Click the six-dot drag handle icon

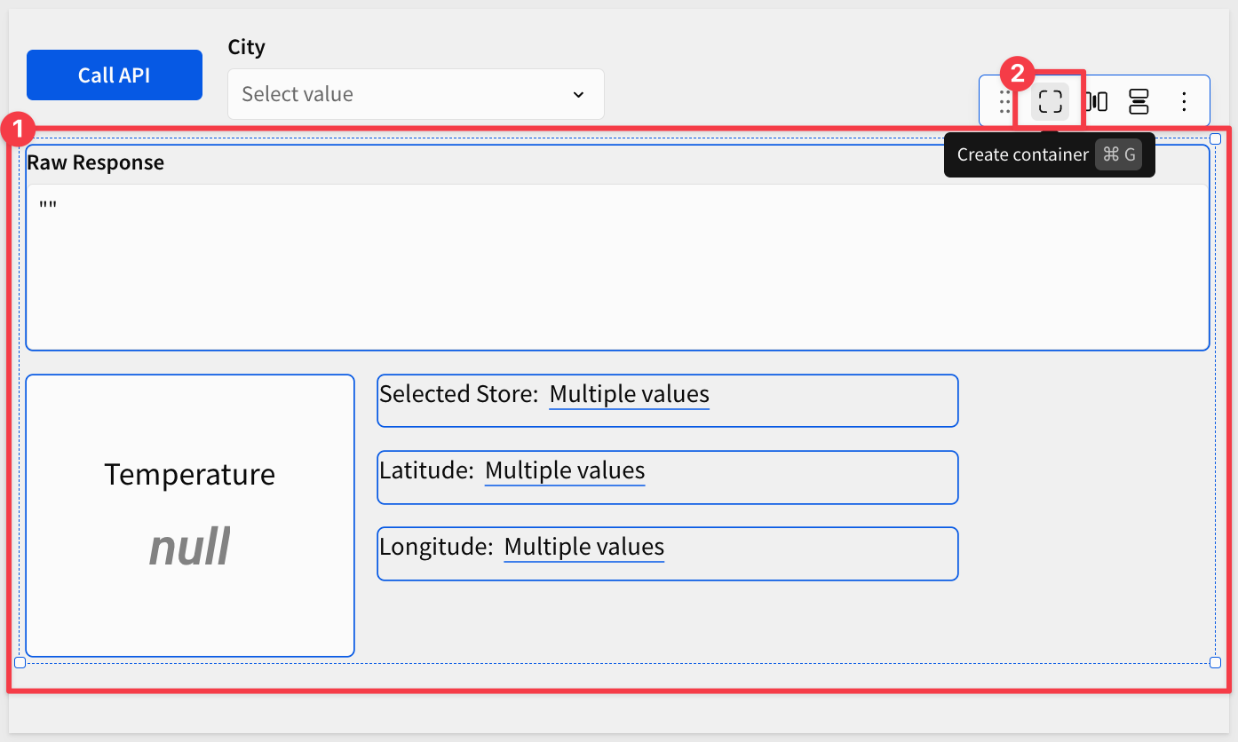pyautogui.click(x=1005, y=101)
